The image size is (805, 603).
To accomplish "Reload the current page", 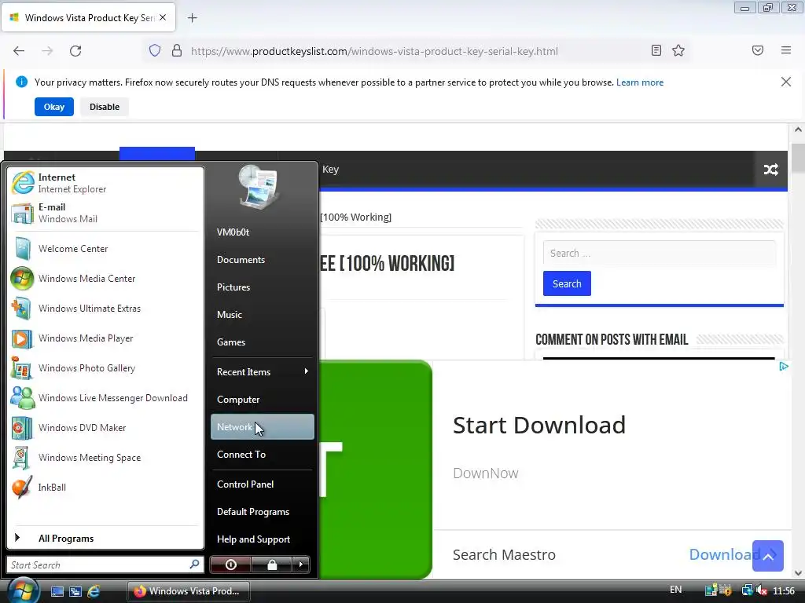I will pyautogui.click(x=75, y=51).
